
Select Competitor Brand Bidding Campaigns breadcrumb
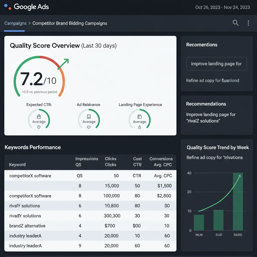(x=70, y=23)
